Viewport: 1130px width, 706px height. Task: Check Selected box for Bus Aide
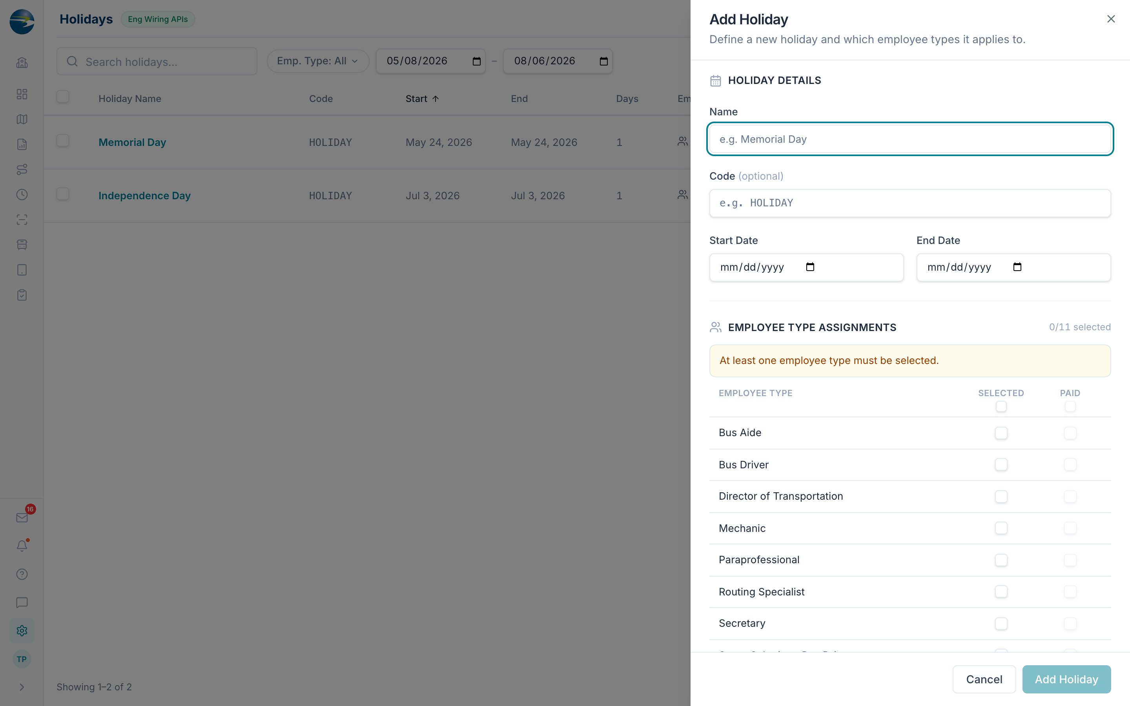[1001, 433]
